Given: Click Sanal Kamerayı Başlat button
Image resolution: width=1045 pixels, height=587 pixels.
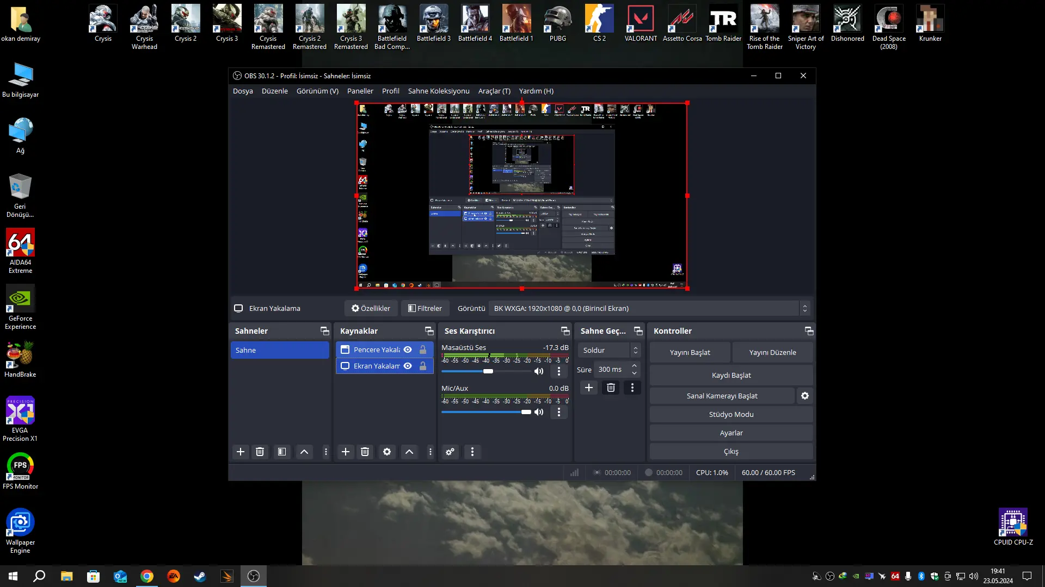Looking at the screenshot, I should pos(722,396).
